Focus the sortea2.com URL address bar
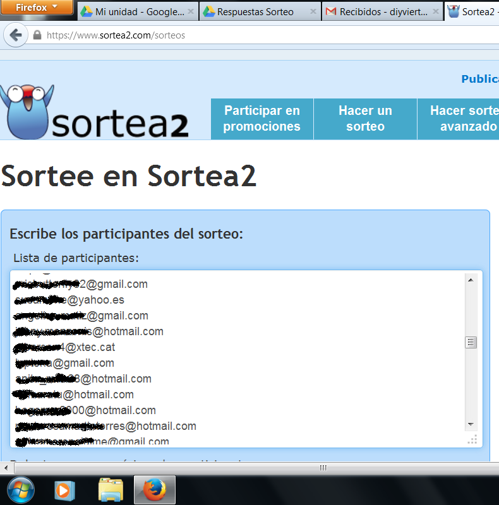This screenshot has height=505, width=499. 271,35
